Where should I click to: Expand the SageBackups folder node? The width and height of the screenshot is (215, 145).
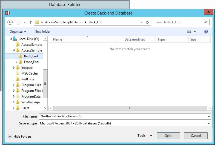pyautogui.click(x=14, y=102)
